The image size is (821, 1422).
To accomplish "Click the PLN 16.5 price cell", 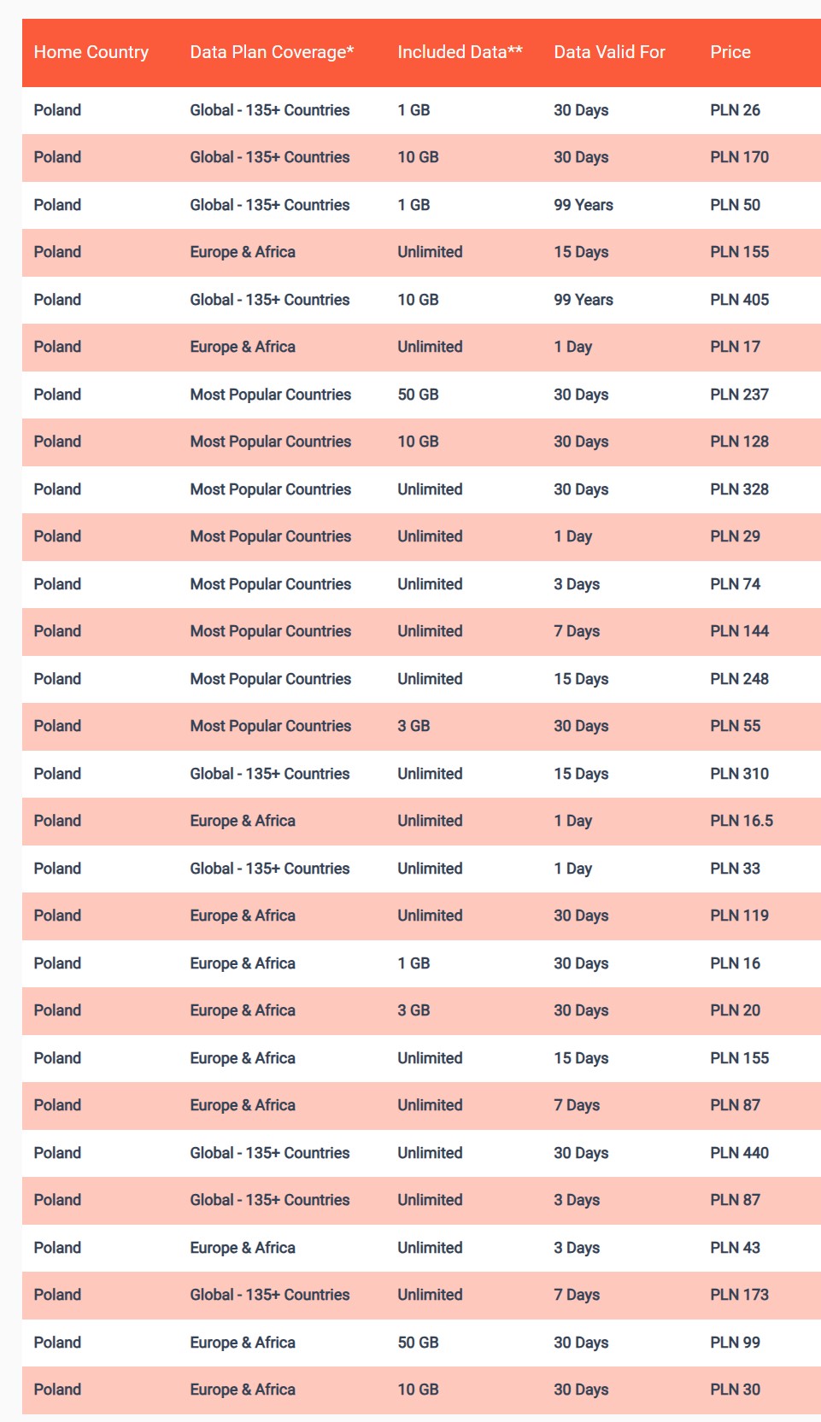I will 742,821.
